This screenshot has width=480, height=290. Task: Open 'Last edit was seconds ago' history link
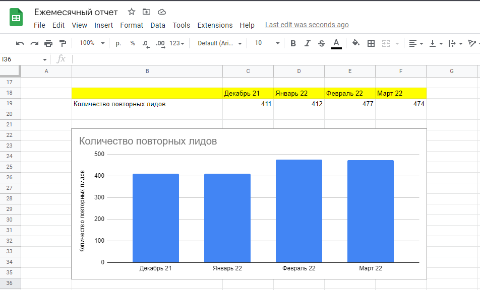click(307, 25)
